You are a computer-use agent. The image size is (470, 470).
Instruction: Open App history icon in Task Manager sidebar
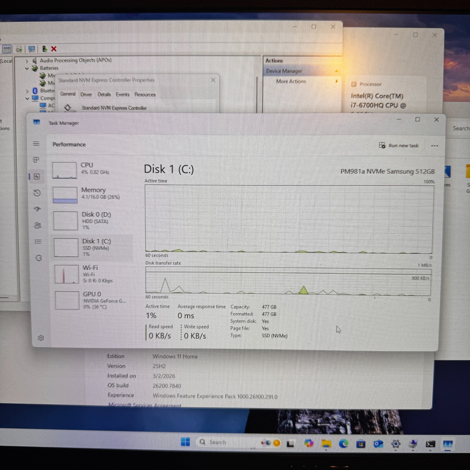coord(37,193)
